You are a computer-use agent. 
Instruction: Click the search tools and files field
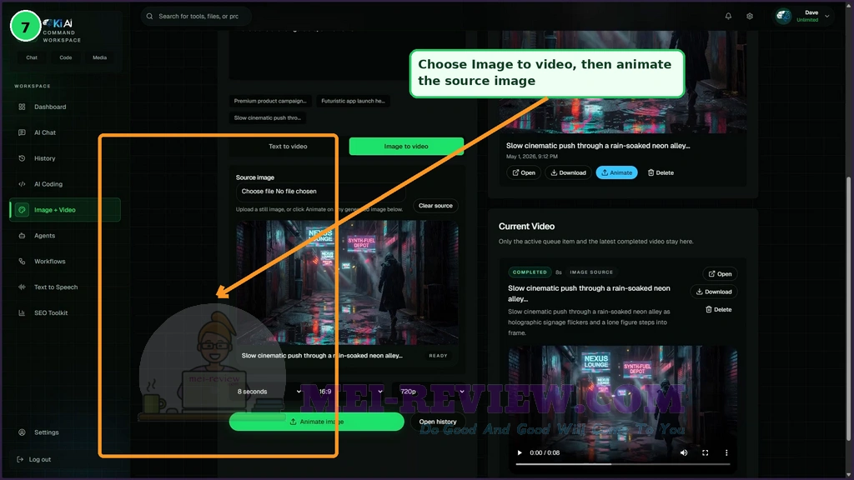coord(197,17)
